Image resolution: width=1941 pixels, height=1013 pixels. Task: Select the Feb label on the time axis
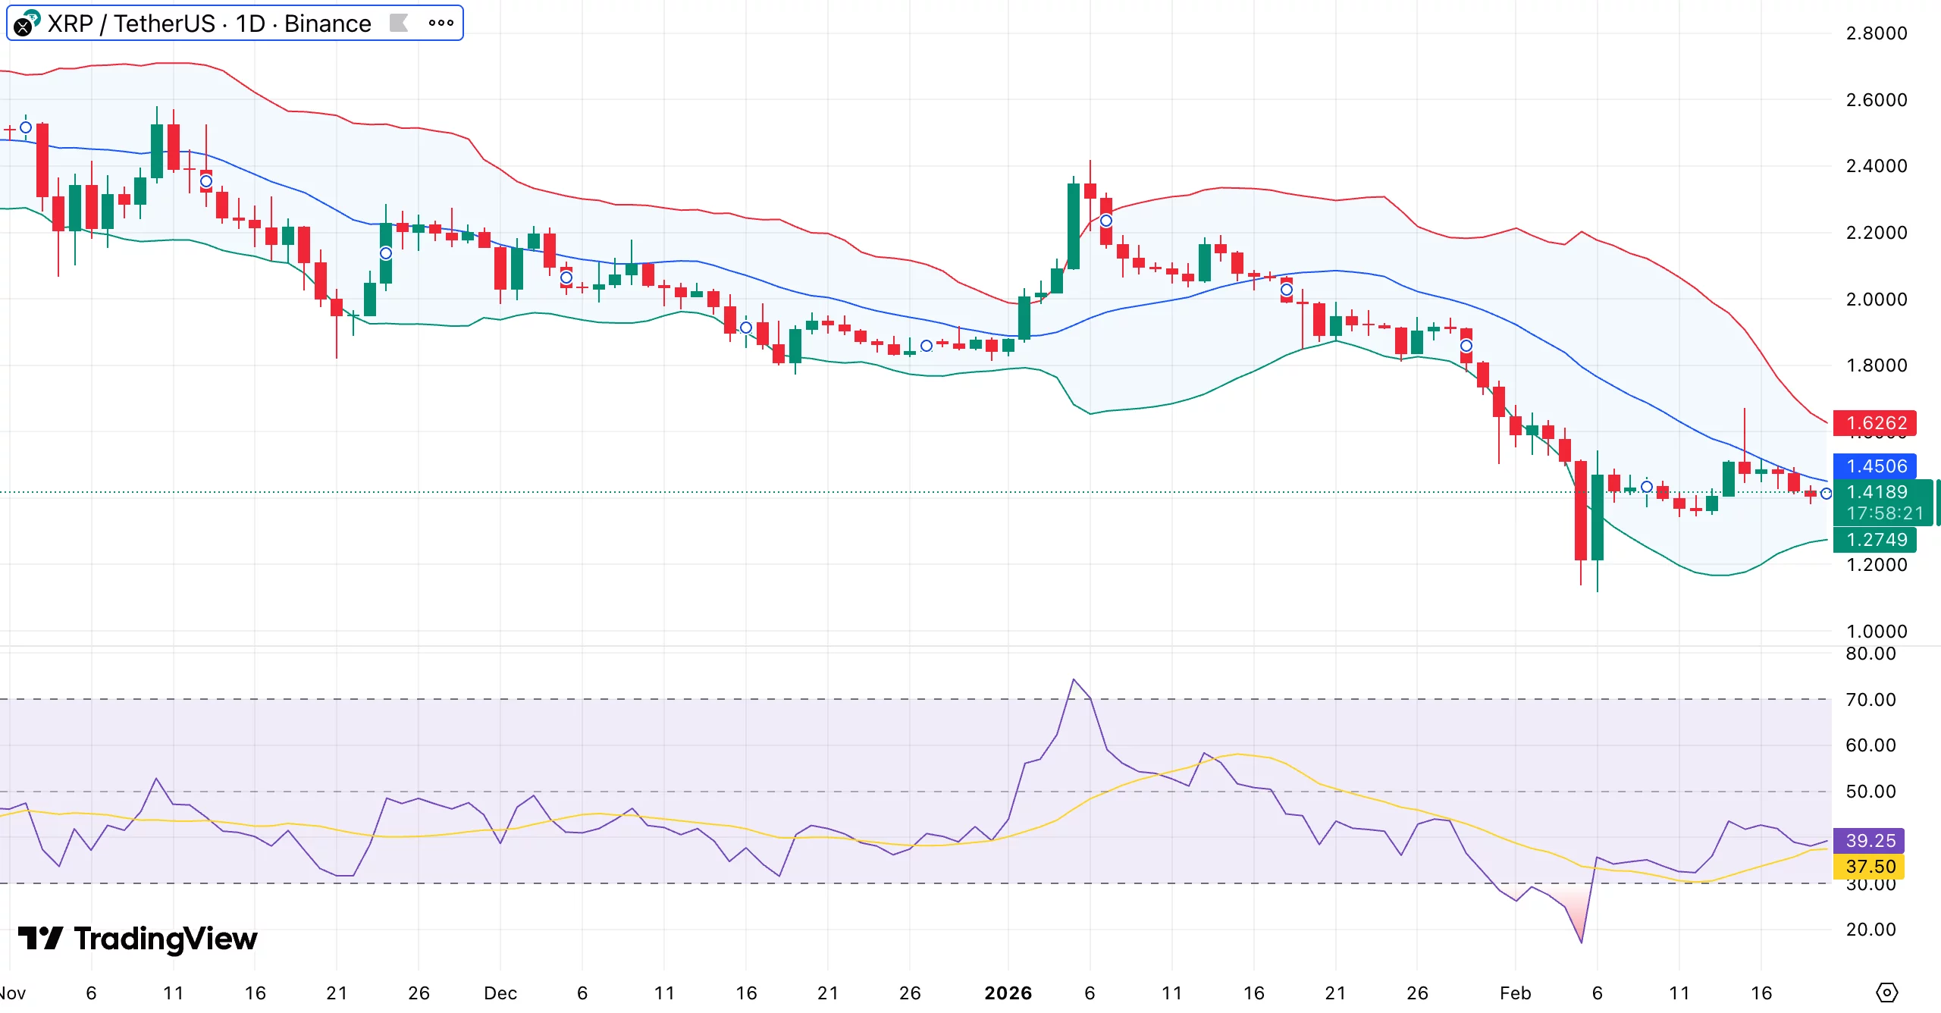pos(1517,993)
